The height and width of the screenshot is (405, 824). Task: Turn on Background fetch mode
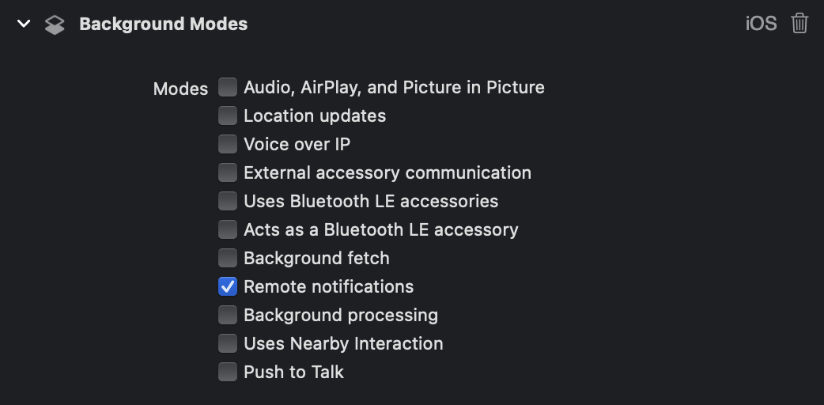tap(228, 258)
